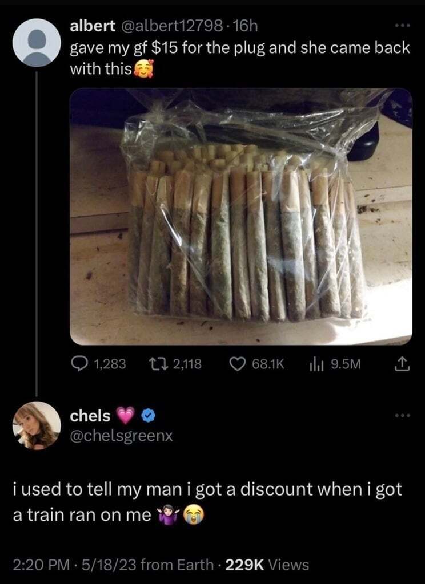The height and width of the screenshot is (584, 425).
Task: Visit the @chelsgreenx handle link
Action: [x=121, y=435]
